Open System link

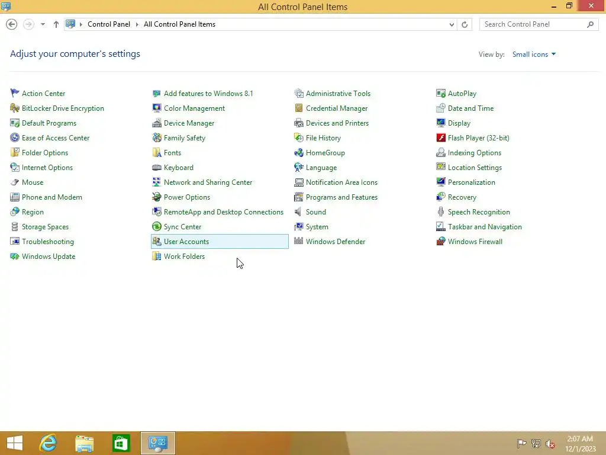click(x=317, y=227)
